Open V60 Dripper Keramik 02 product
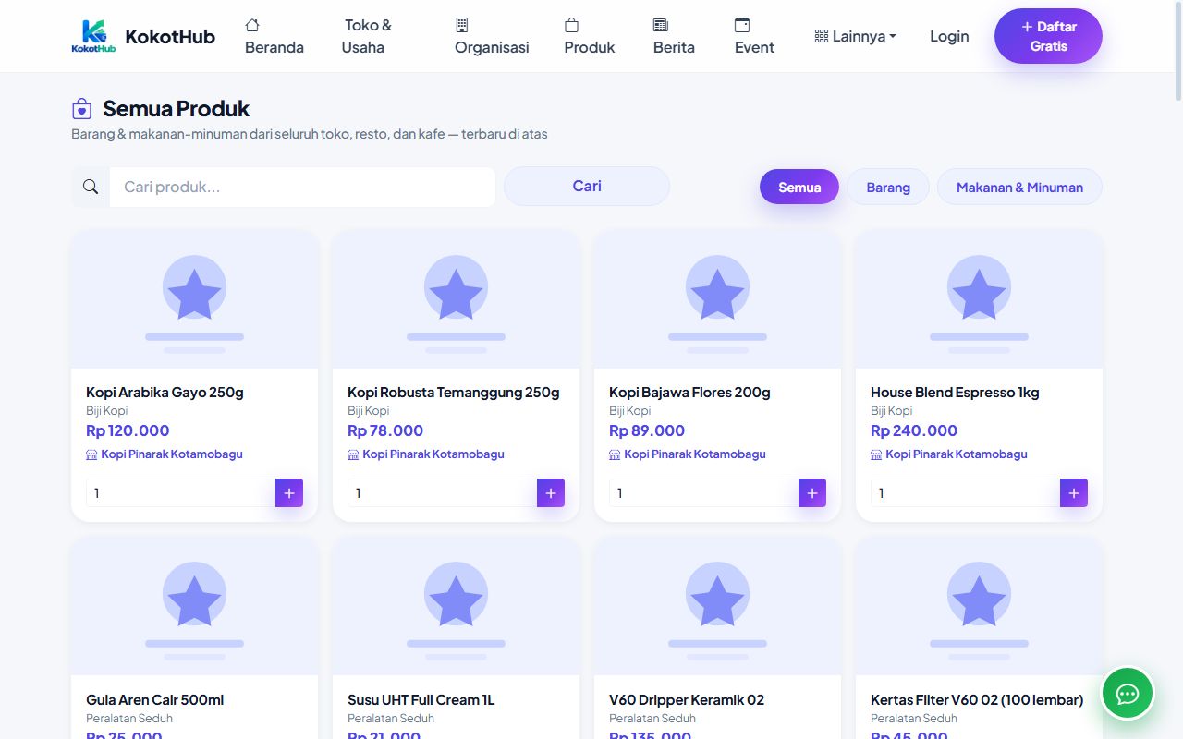 tap(687, 700)
